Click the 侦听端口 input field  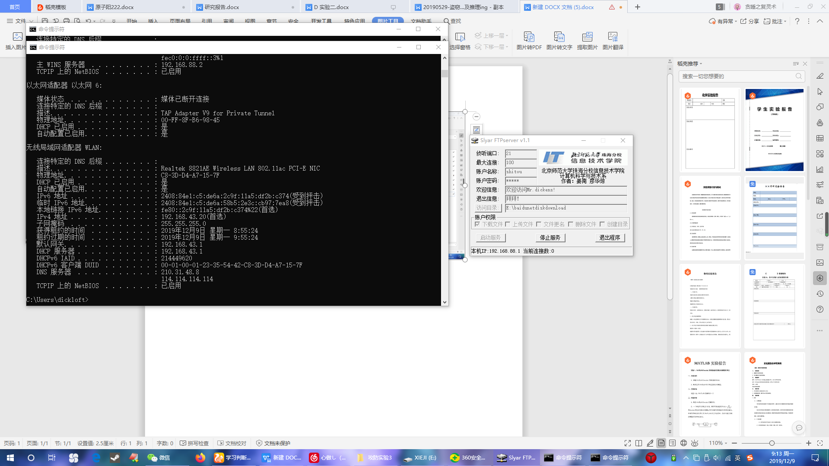(x=521, y=153)
